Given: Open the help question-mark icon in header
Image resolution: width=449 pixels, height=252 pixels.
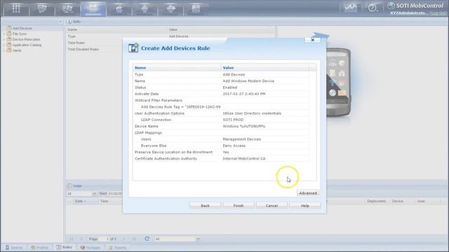Looking at the screenshot, I should point(373,8).
